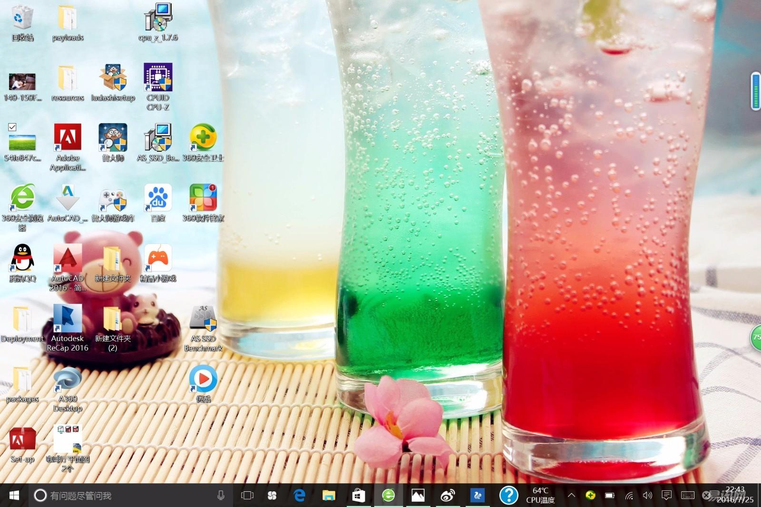Open the A360 Desktop shortcut
The height and width of the screenshot is (507, 761).
pyautogui.click(x=68, y=380)
